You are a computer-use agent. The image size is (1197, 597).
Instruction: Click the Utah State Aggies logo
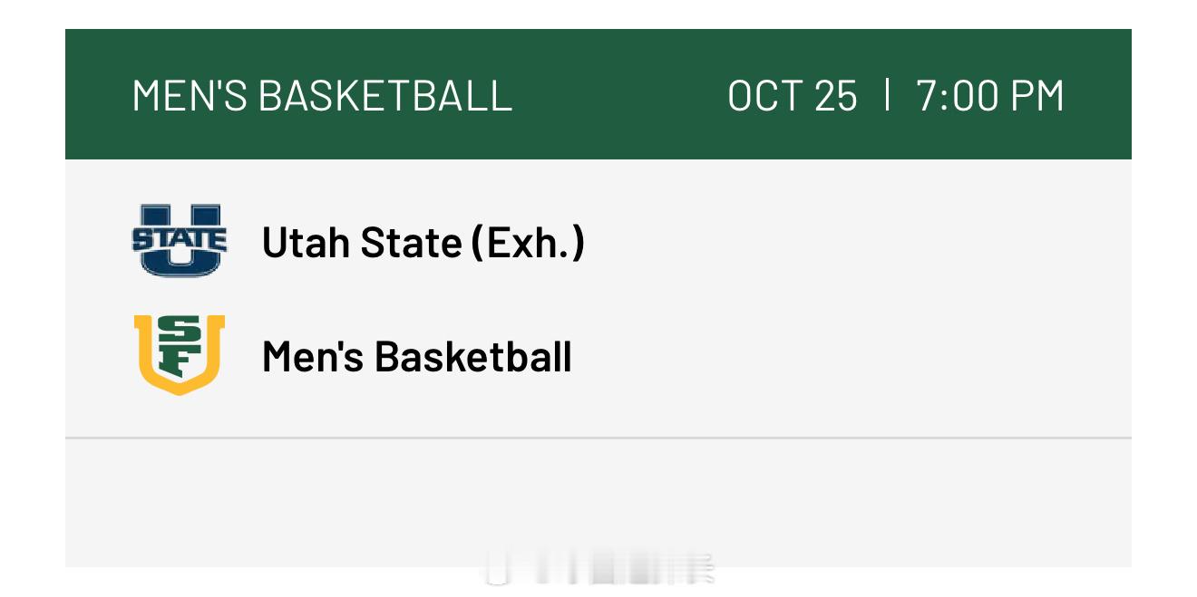[x=180, y=241]
